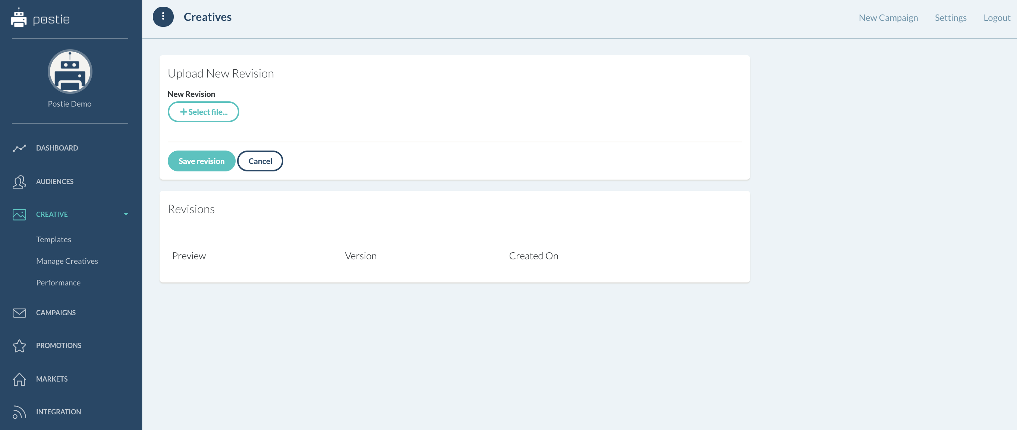Click the Dashboard chart icon
Image resolution: width=1017 pixels, height=430 pixels.
click(x=19, y=148)
